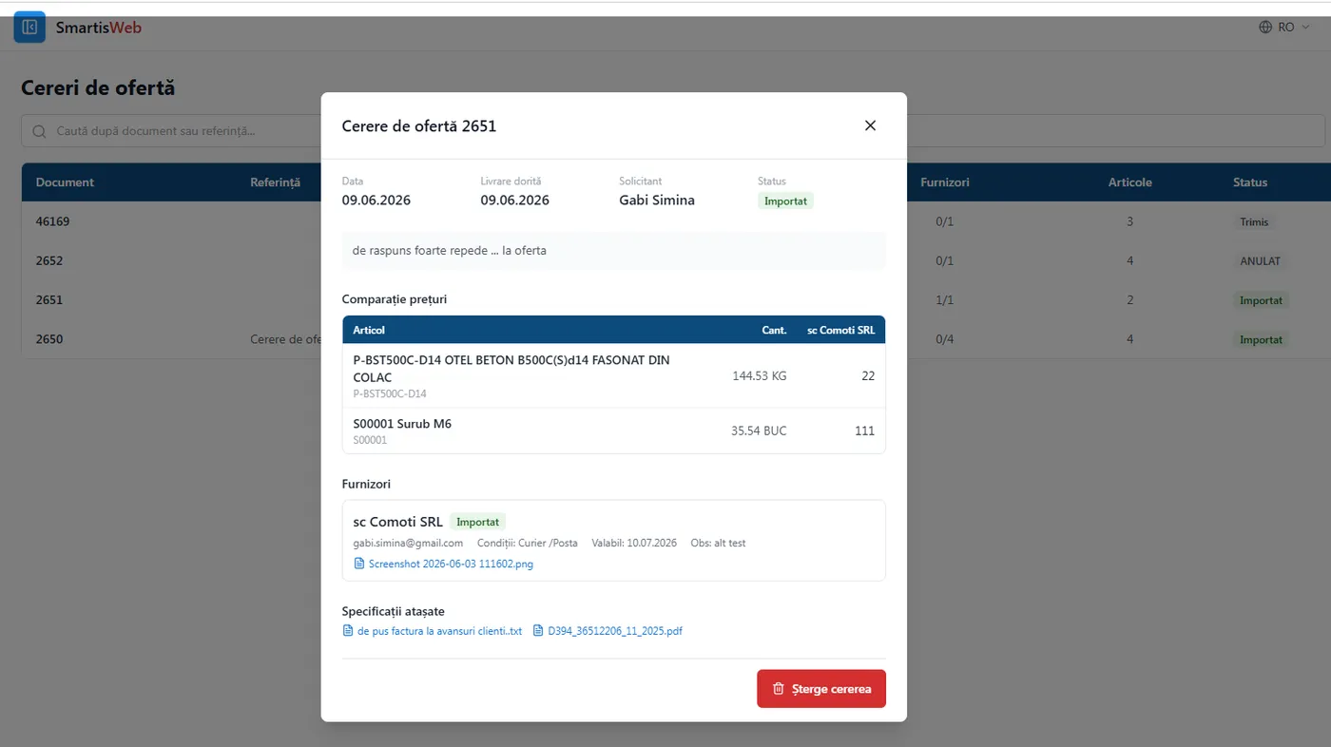Click the SmartisWeb brand name

pos(99,28)
